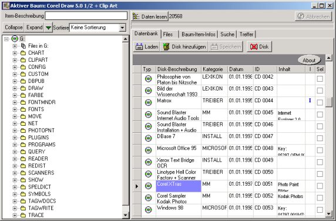Click the CD icon in the Windows 98 row

(148, 210)
